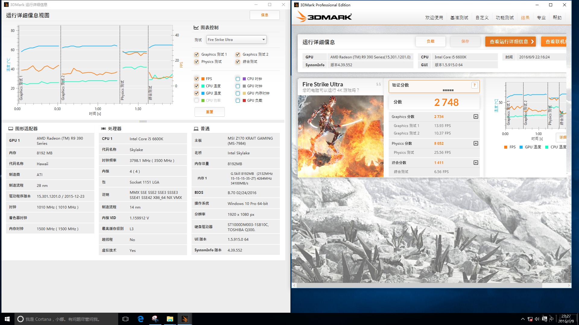Click the chart icon beside the chart control heading
Image resolution: width=579 pixels, height=325 pixels.
196,27
